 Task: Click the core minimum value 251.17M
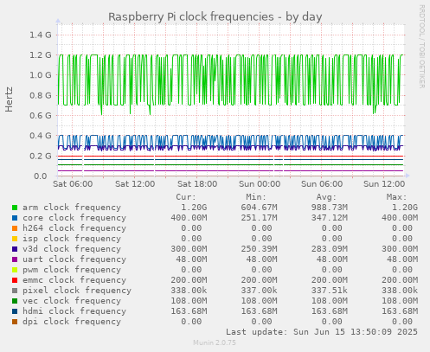coord(259,218)
